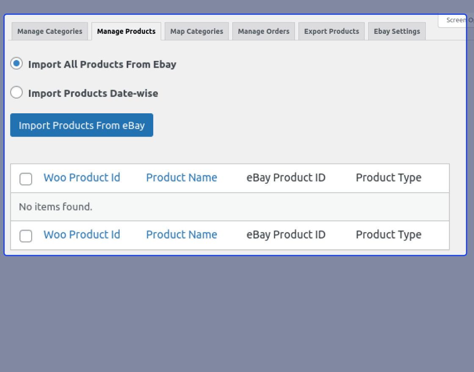Select the Manage Products tab
This screenshot has height=372, width=474.
pos(126,31)
